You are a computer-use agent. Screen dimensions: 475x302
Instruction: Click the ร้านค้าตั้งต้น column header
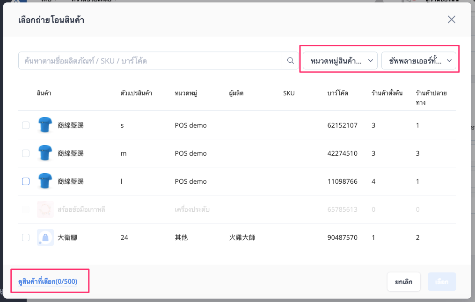click(x=387, y=93)
